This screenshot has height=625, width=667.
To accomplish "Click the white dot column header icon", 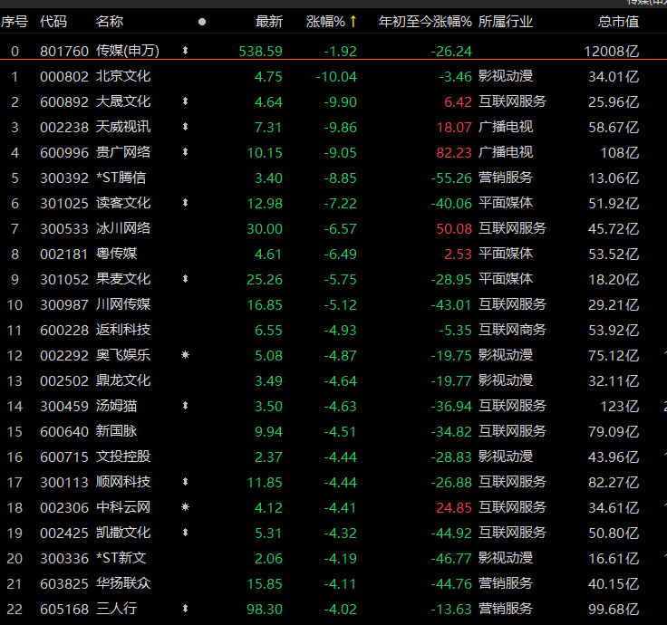I will [201, 22].
